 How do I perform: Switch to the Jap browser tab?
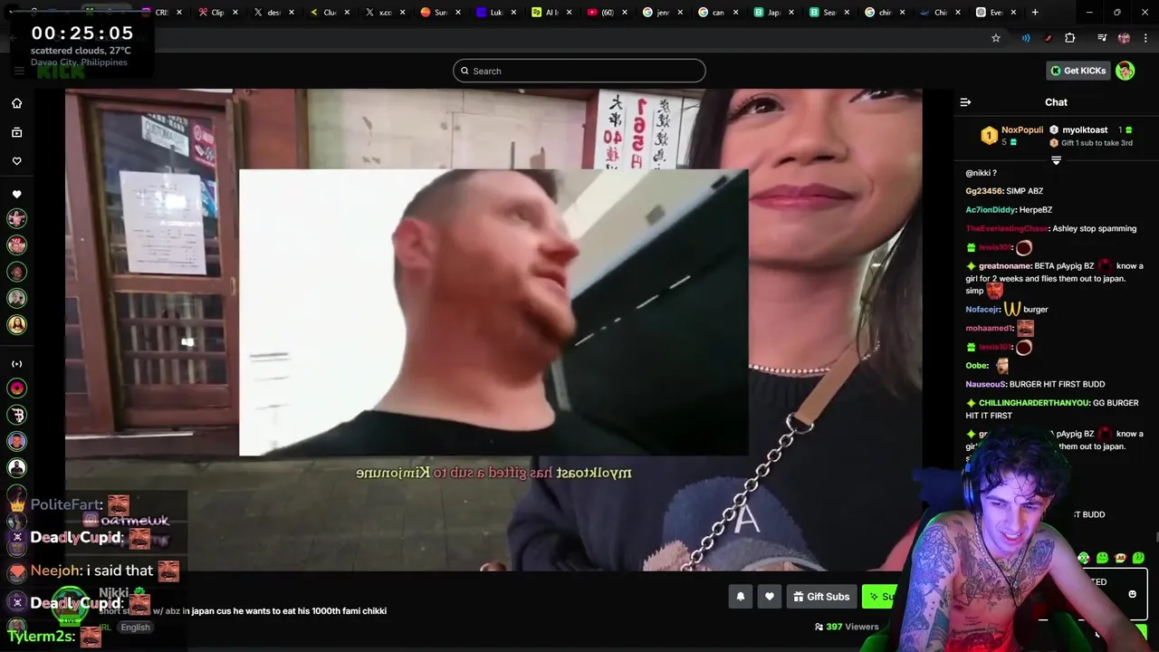(x=774, y=13)
